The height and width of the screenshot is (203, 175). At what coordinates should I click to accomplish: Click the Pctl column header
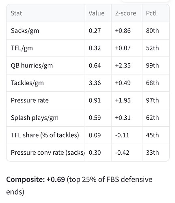[x=156, y=13]
